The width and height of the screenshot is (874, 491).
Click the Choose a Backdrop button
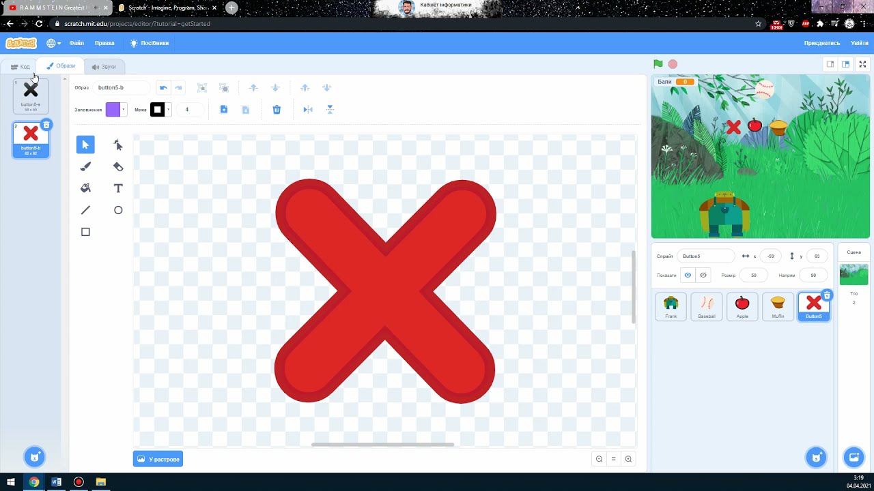854,457
